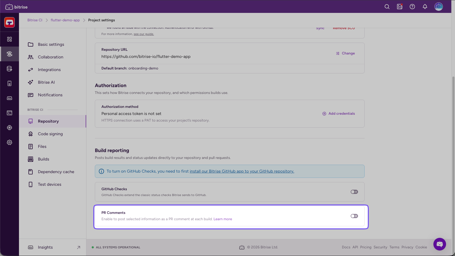
Task: Open Insights in sidebar footer
Action: (53, 247)
